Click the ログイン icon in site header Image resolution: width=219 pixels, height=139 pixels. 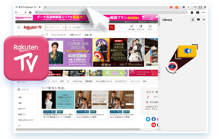[150, 27]
